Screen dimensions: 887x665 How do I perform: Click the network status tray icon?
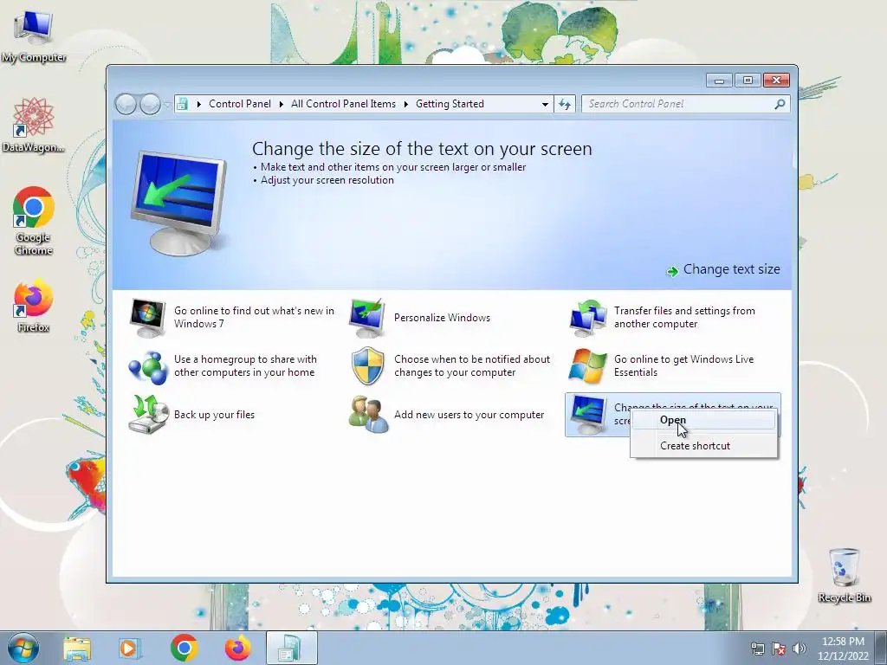[757, 649]
